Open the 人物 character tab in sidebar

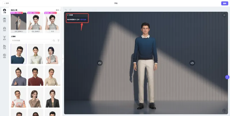pyautogui.click(x=4, y=11)
